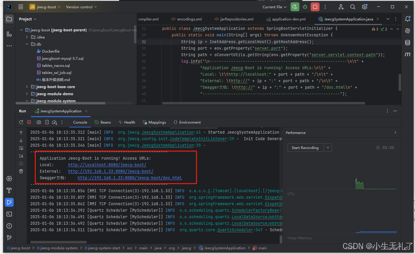Image resolution: width=415 pixels, height=254 pixels.
Task: Show hidden editor tabs dropdown
Action: (x=388, y=19)
